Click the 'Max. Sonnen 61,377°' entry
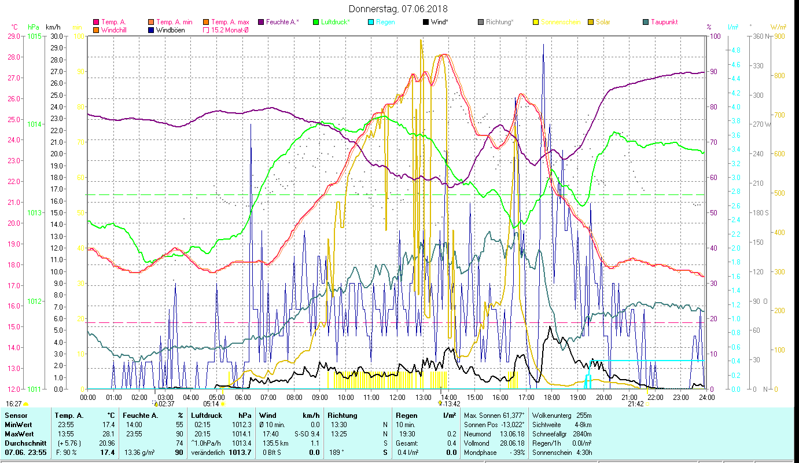 [494, 416]
